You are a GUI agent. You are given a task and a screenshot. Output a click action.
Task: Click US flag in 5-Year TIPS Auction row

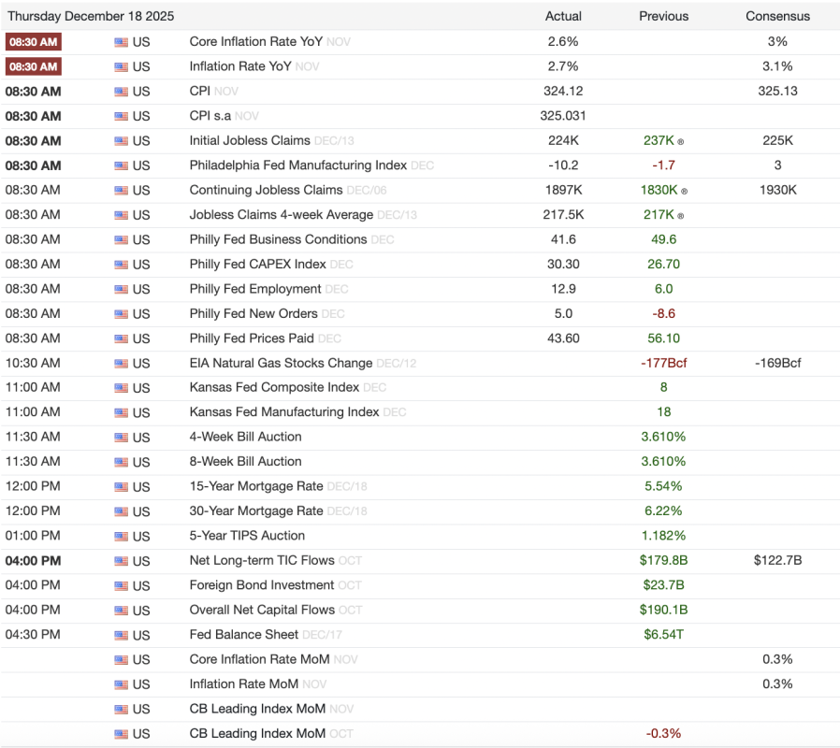pos(122,537)
